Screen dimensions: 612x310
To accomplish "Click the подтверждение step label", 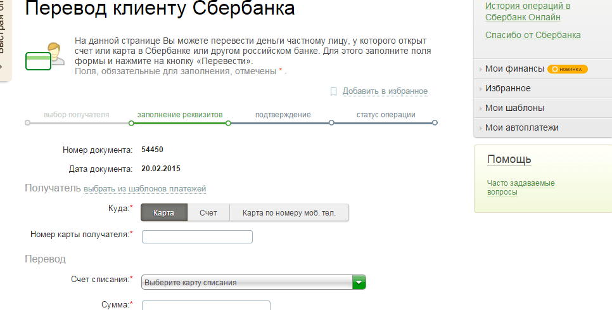I will [x=283, y=115].
